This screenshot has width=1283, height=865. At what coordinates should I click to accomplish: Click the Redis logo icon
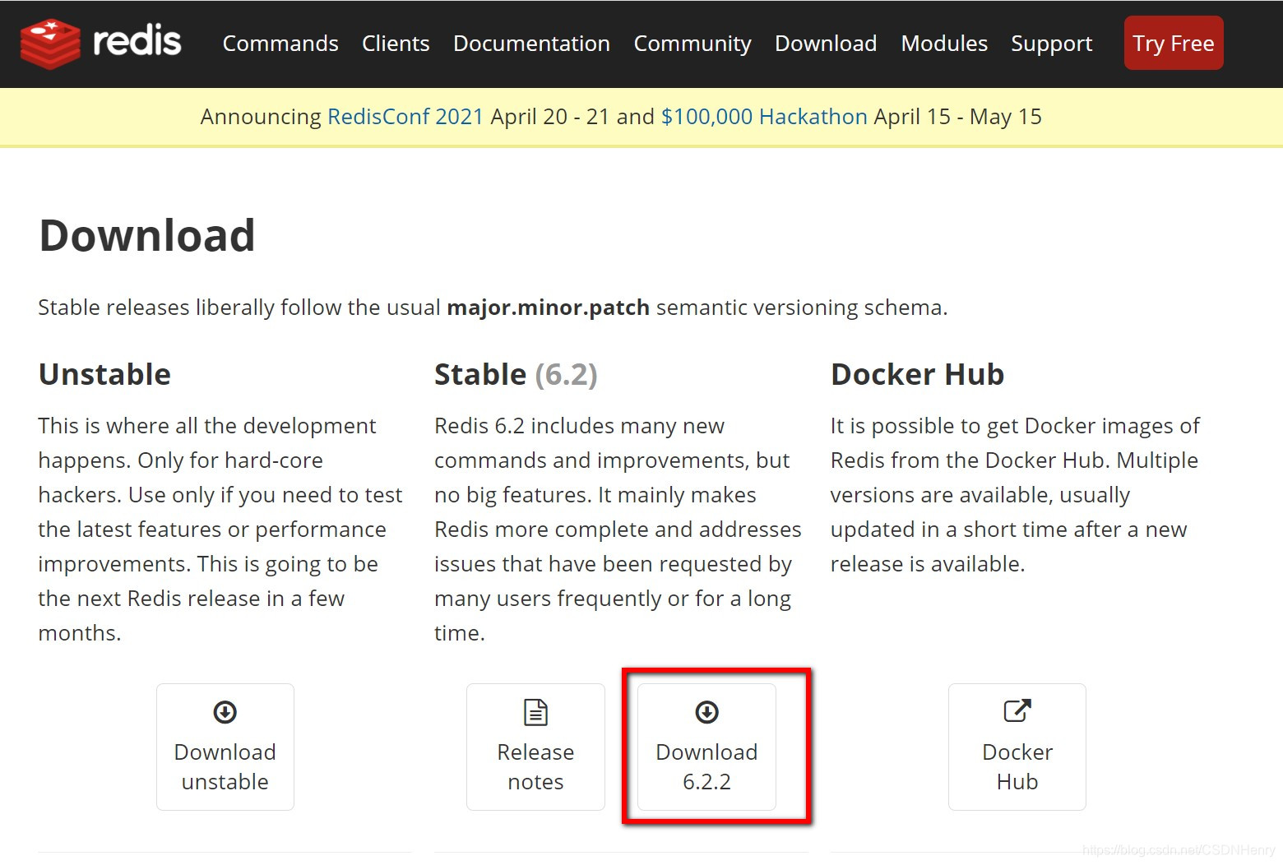click(x=50, y=44)
